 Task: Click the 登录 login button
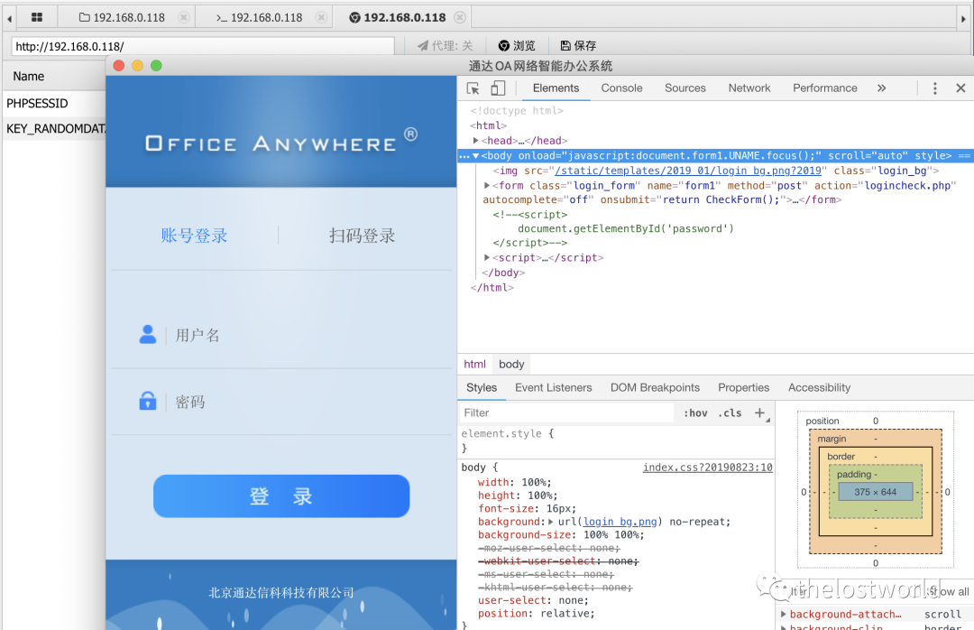pyautogui.click(x=281, y=496)
